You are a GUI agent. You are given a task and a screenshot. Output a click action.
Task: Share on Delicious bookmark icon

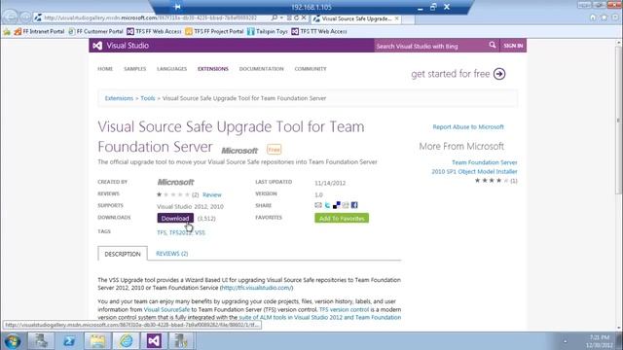pyautogui.click(x=336, y=205)
